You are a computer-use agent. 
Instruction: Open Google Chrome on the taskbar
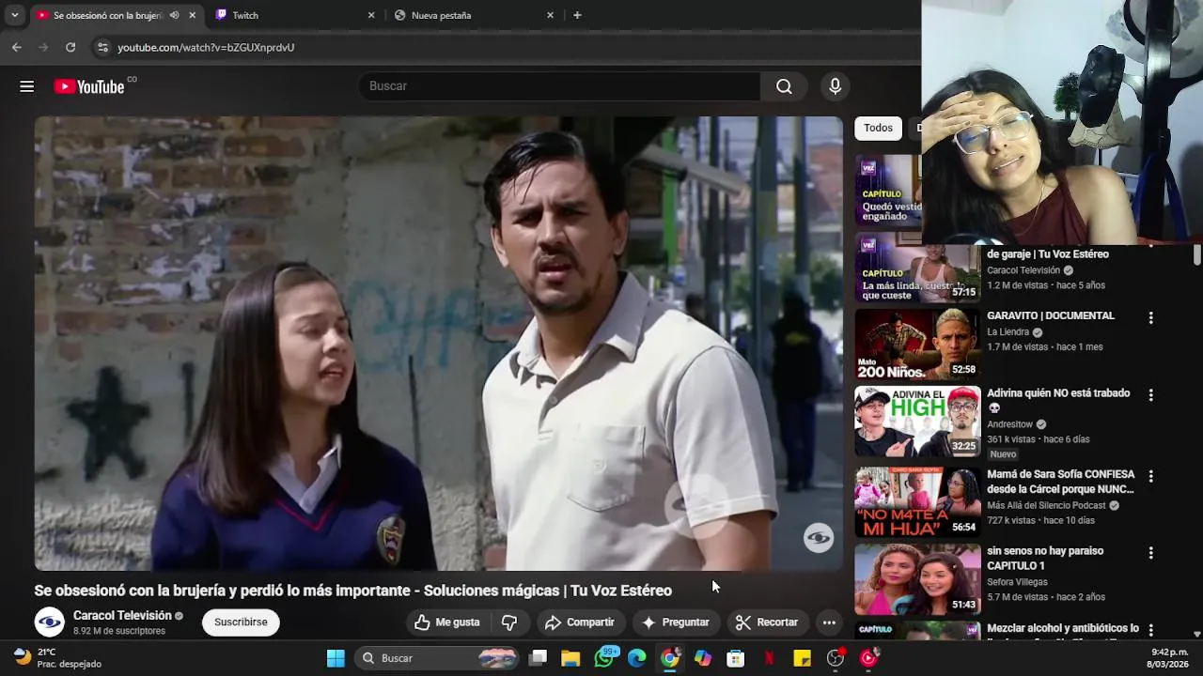670,658
